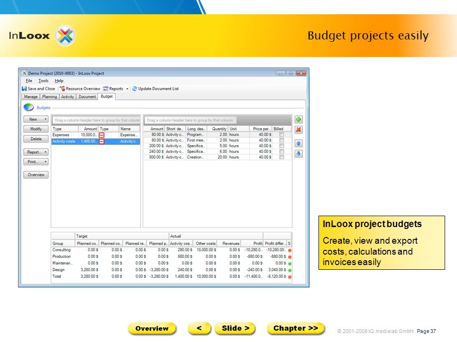Click the Profit differ. column header

pyautogui.click(x=275, y=244)
